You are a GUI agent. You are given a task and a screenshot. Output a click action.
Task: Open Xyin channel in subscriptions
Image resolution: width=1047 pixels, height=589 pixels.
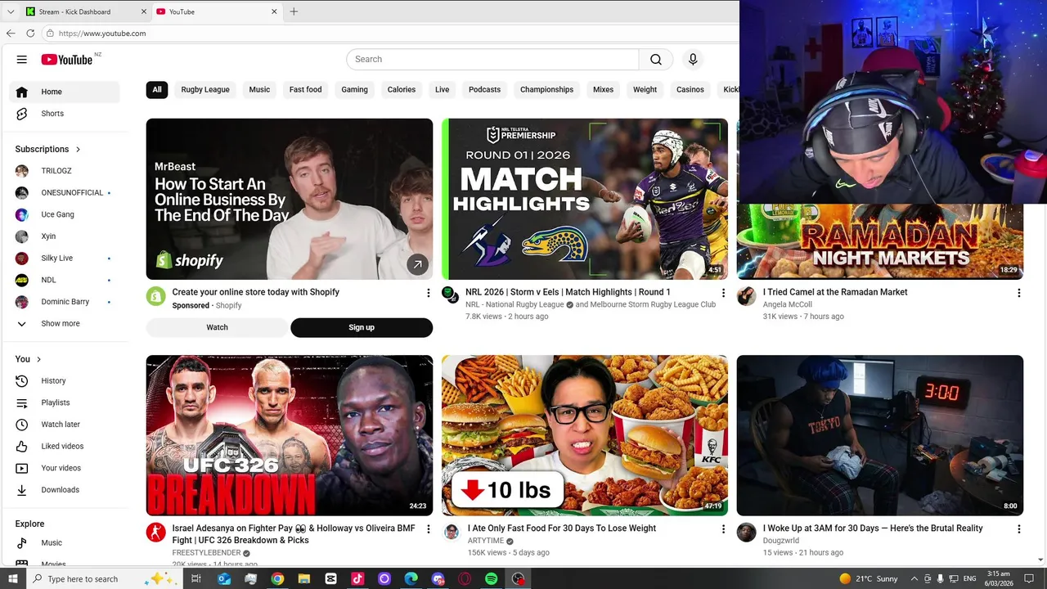(x=65, y=236)
